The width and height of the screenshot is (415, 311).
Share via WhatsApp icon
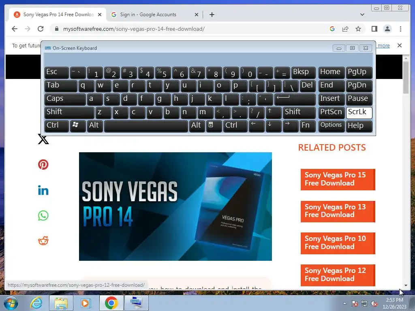pos(43,215)
